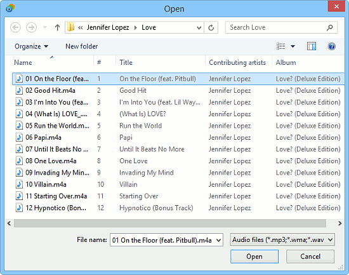Screen dimensions: 349x275
Task: Click the music icon for 10 Villain.m4a
Action: click(19, 184)
